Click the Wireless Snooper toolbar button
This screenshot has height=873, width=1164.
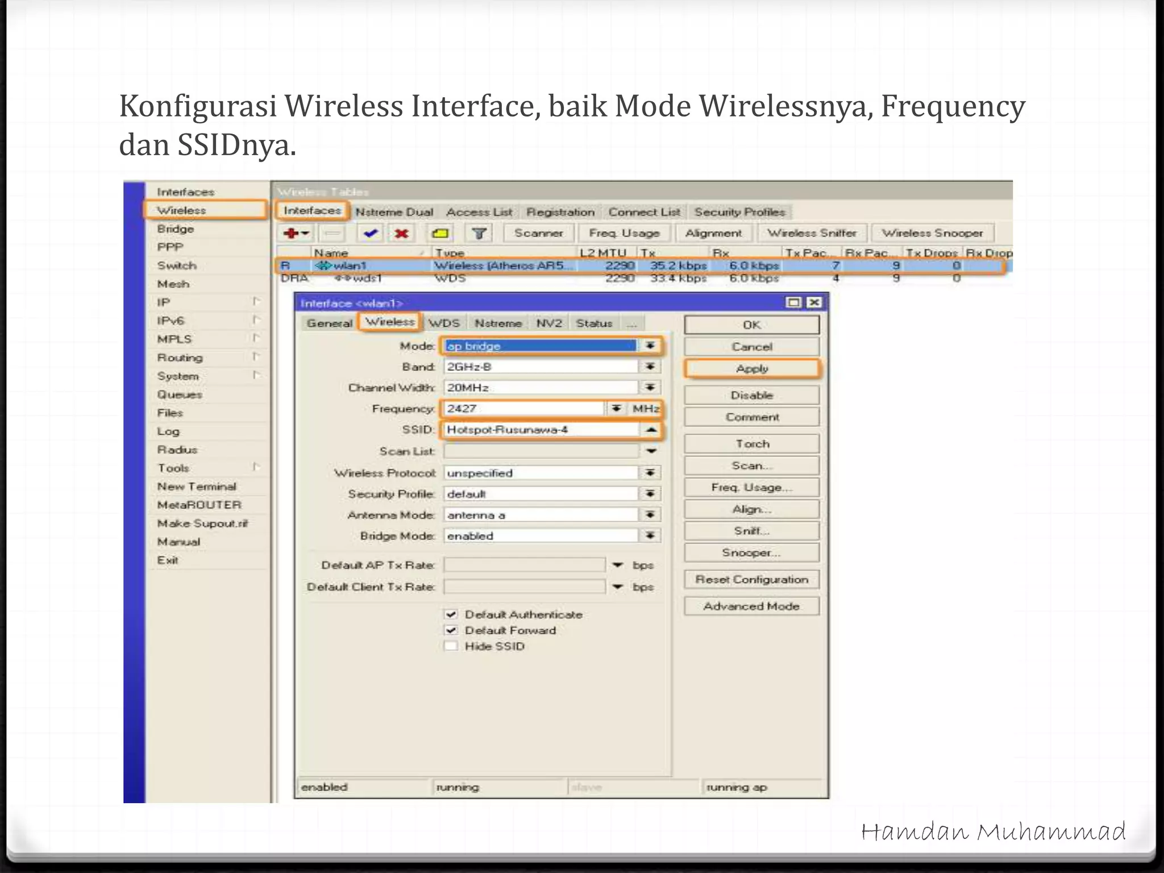(x=932, y=233)
